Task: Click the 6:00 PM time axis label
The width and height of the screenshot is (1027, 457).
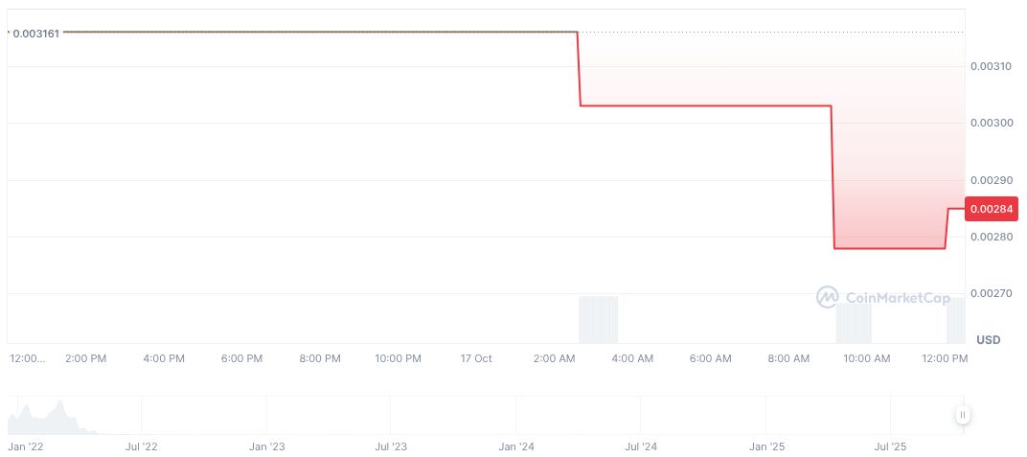Action: click(241, 358)
